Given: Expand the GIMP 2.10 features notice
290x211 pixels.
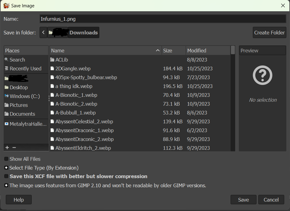Looking at the screenshot, I should point(6,185).
